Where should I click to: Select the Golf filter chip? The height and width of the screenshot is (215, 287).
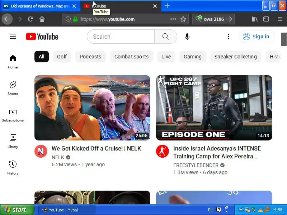[x=62, y=57]
